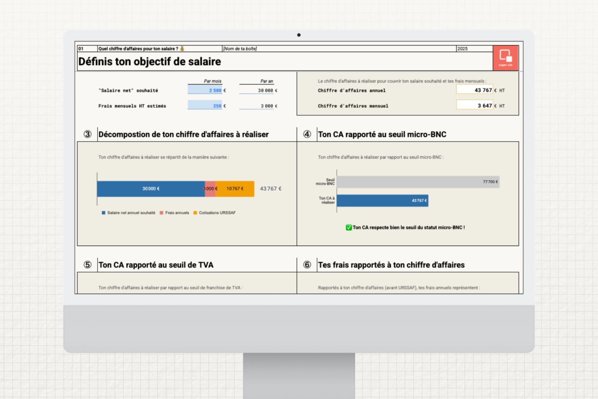The height and width of the screenshot is (399, 598).
Task: Click the annual revenue 43 767 cell
Action: 474,90
